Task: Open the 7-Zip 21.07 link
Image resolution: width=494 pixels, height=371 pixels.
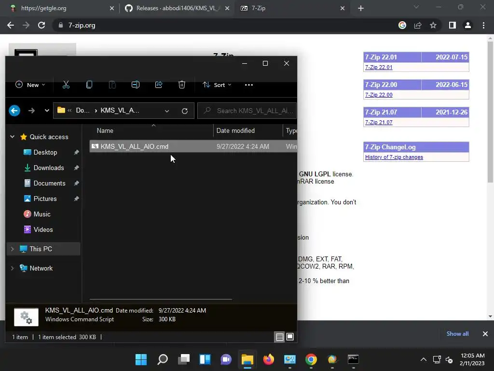Action: (x=379, y=122)
